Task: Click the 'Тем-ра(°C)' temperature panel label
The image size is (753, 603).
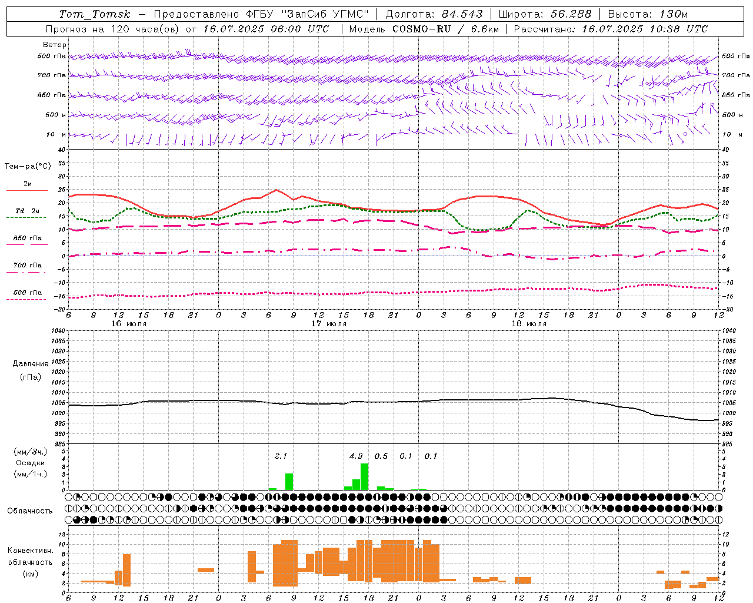Action: [x=28, y=167]
